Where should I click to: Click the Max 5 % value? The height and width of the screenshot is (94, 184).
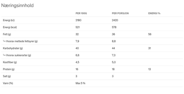80,83
